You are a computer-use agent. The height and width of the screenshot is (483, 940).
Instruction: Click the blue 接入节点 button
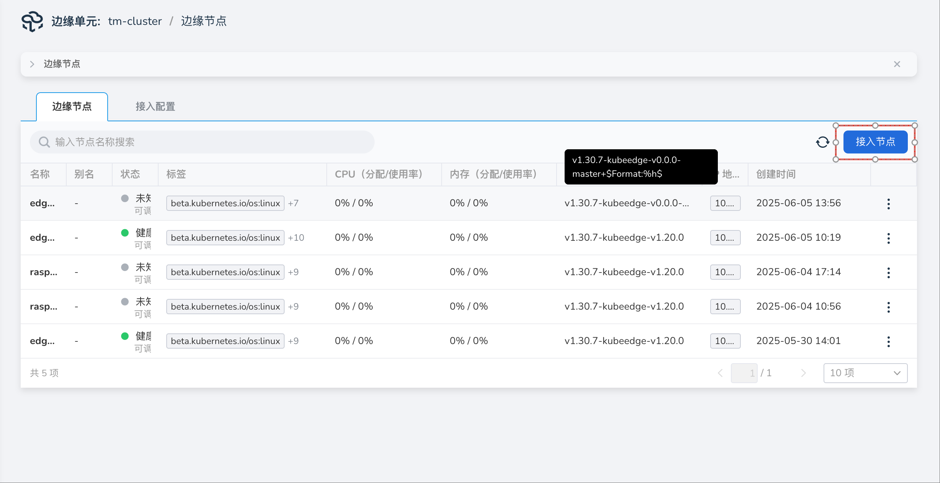pos(875,142)
